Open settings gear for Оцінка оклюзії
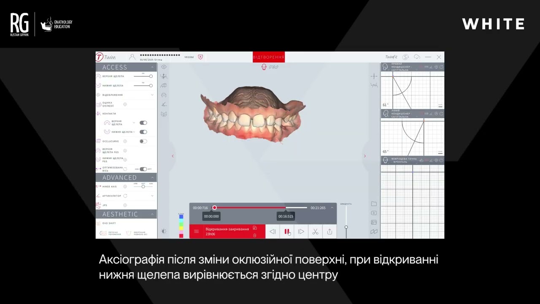This screenshot has height=304, width=540. click(125, 104)
